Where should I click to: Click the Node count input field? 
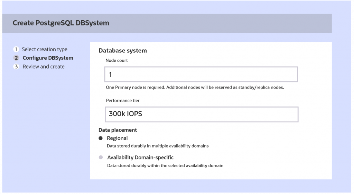point(201,74)
